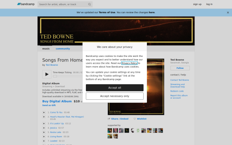Click the eighth supporter avatar
Image resolution: width=232 pixels, height=145 pixels.
click(149, 131)
